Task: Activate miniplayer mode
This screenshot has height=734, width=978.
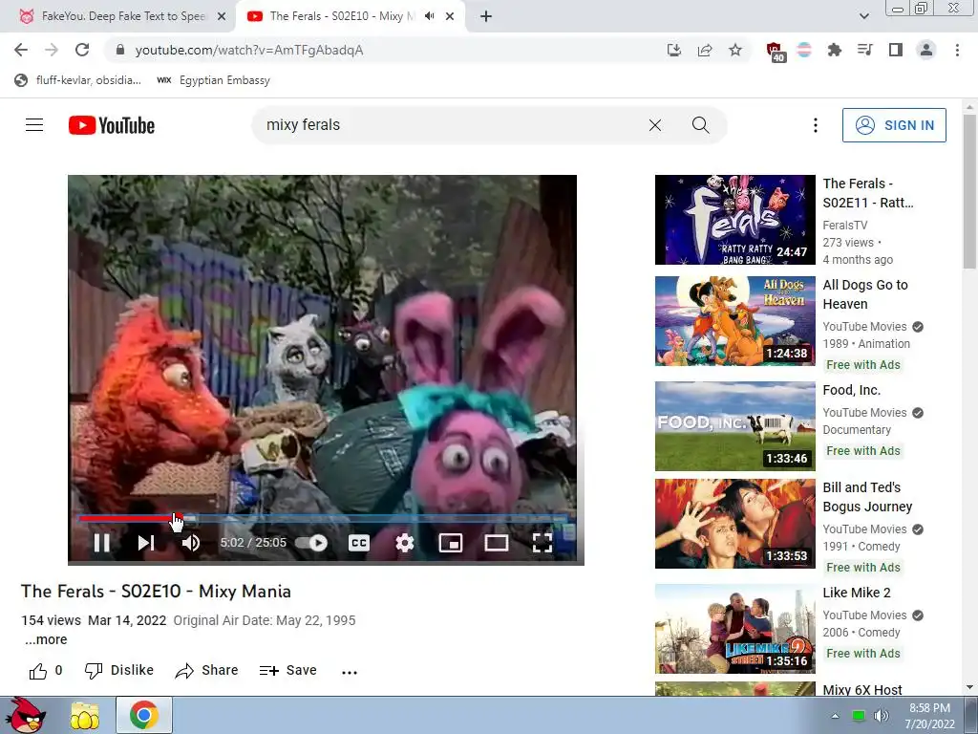Action: pyautogui.click(x=451, y=543)
